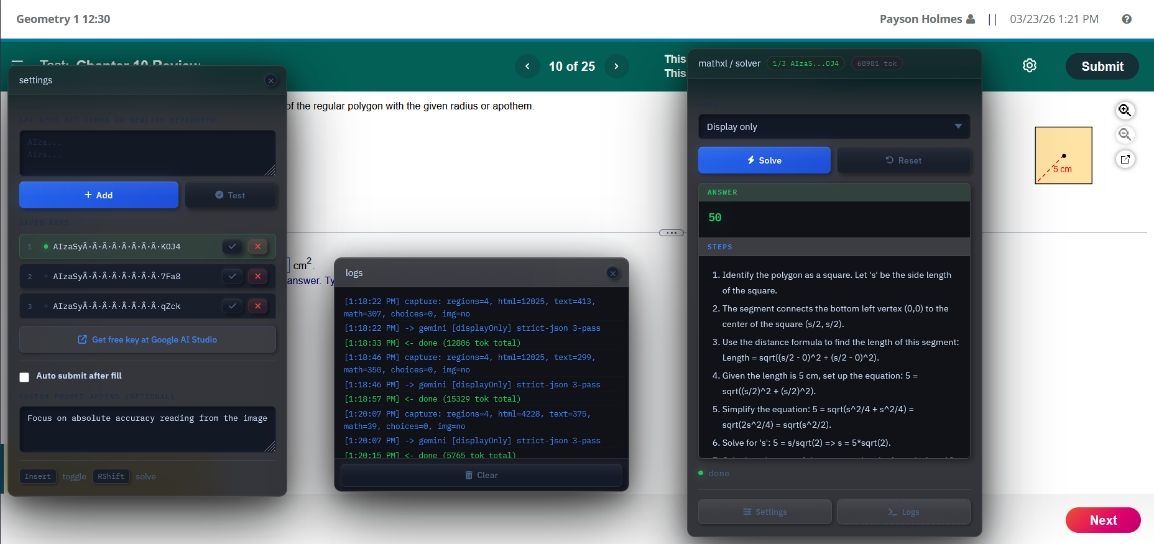The width and height of the screenshot is (1154, 544).
Task: Open Get free key at Google AI Studio link
Action: pos(147,339)
